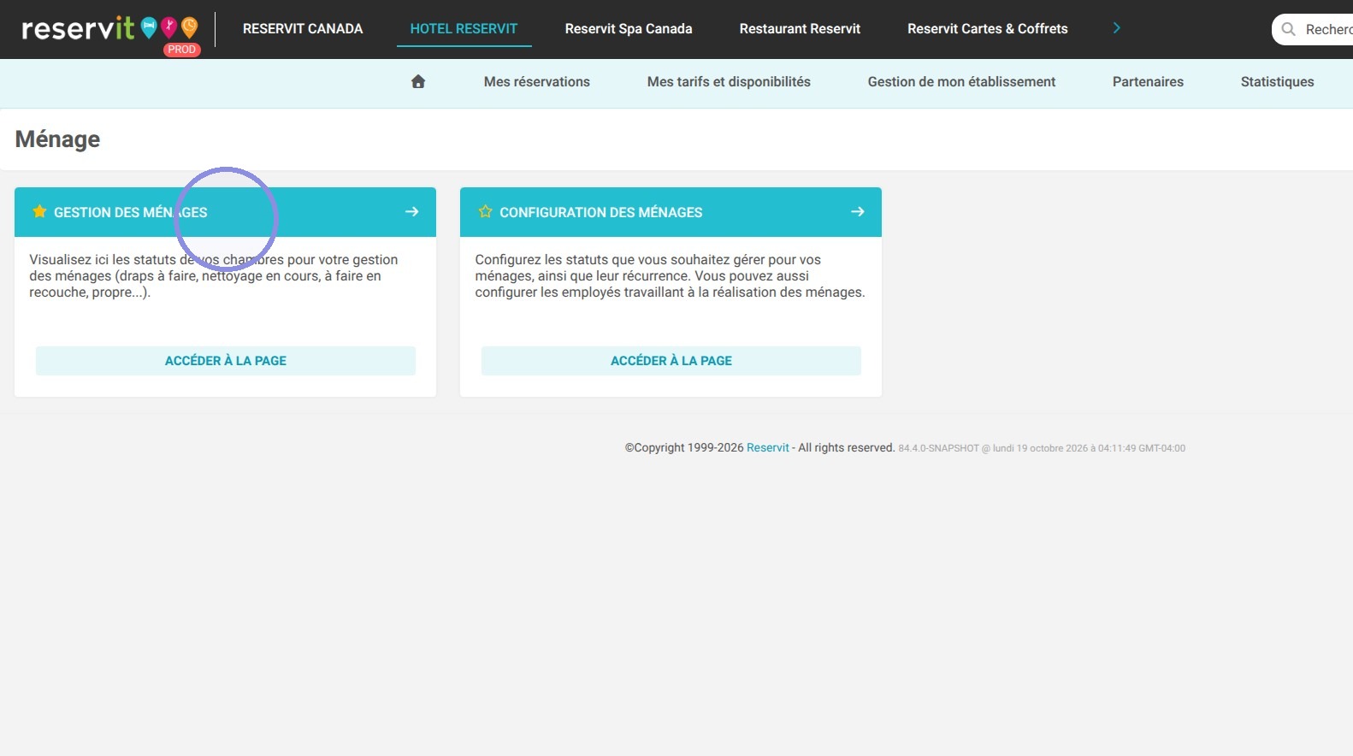
Task: Expand more establishments with the chevron arrow
Action: coord(1116,28)
